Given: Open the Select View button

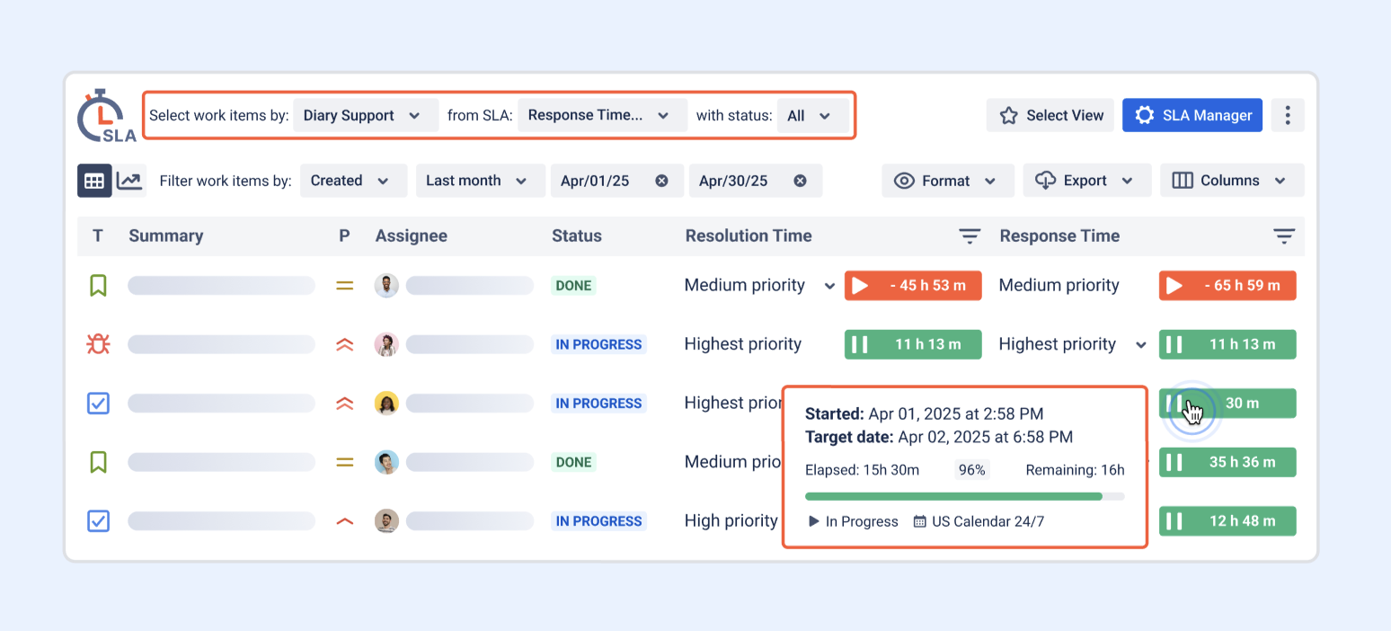Looking at the screenshot, I should coord(1050,115).
